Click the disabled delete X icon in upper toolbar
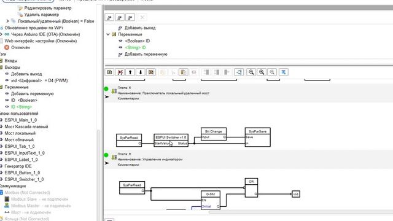This screenshot has width=393, height=221. [142, 18]
